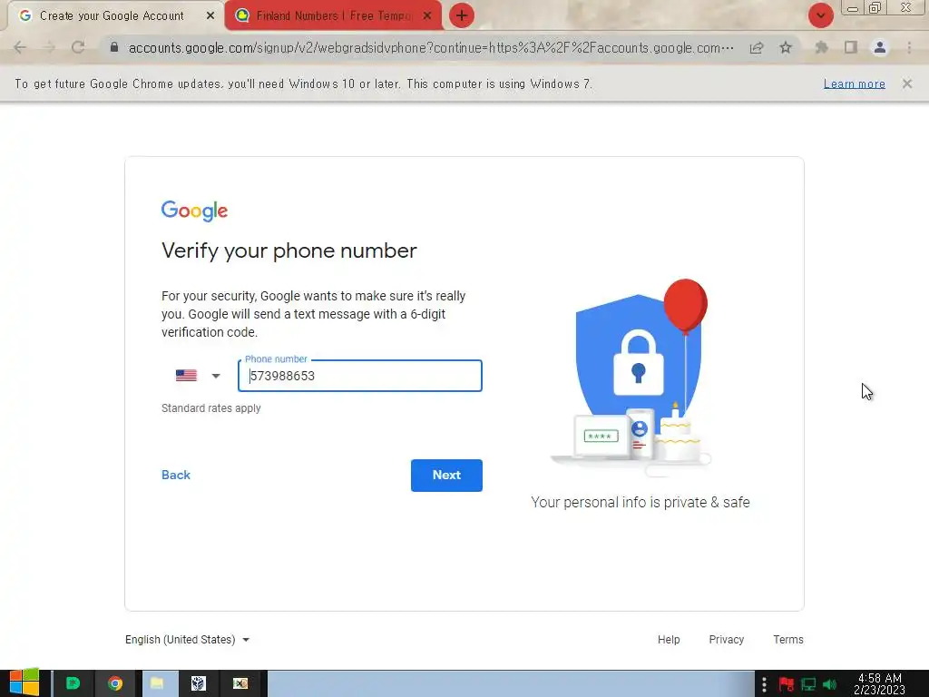Reload the page with the refresh icon
This screenshot has width=929, height=697.
[x=78, y=47]
